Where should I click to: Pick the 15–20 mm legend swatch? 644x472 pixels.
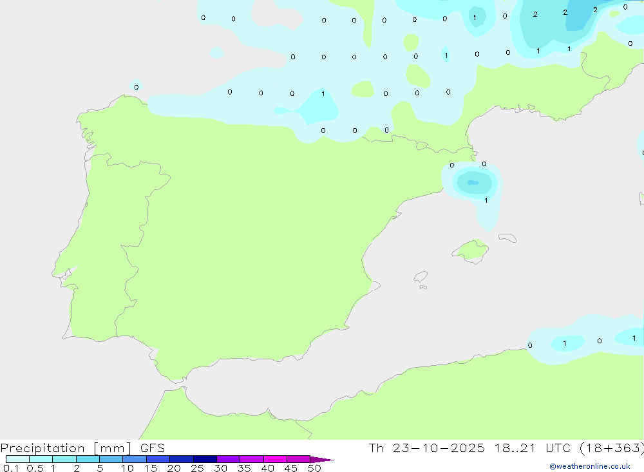158,459
